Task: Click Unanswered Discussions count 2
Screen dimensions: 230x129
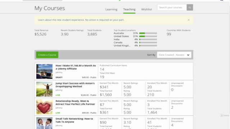Action: [172, 107]
